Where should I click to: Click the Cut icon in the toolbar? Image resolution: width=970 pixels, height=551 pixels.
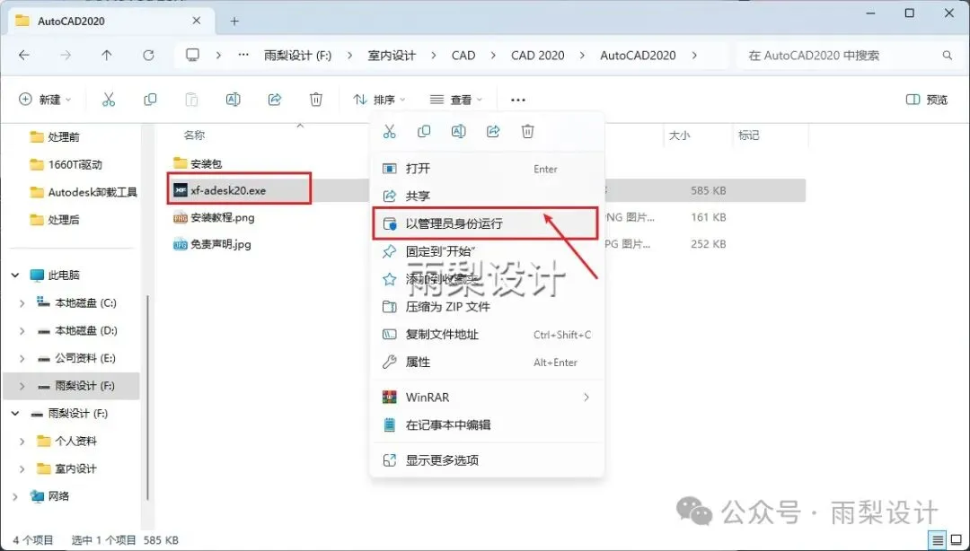[x=109, y=100]
